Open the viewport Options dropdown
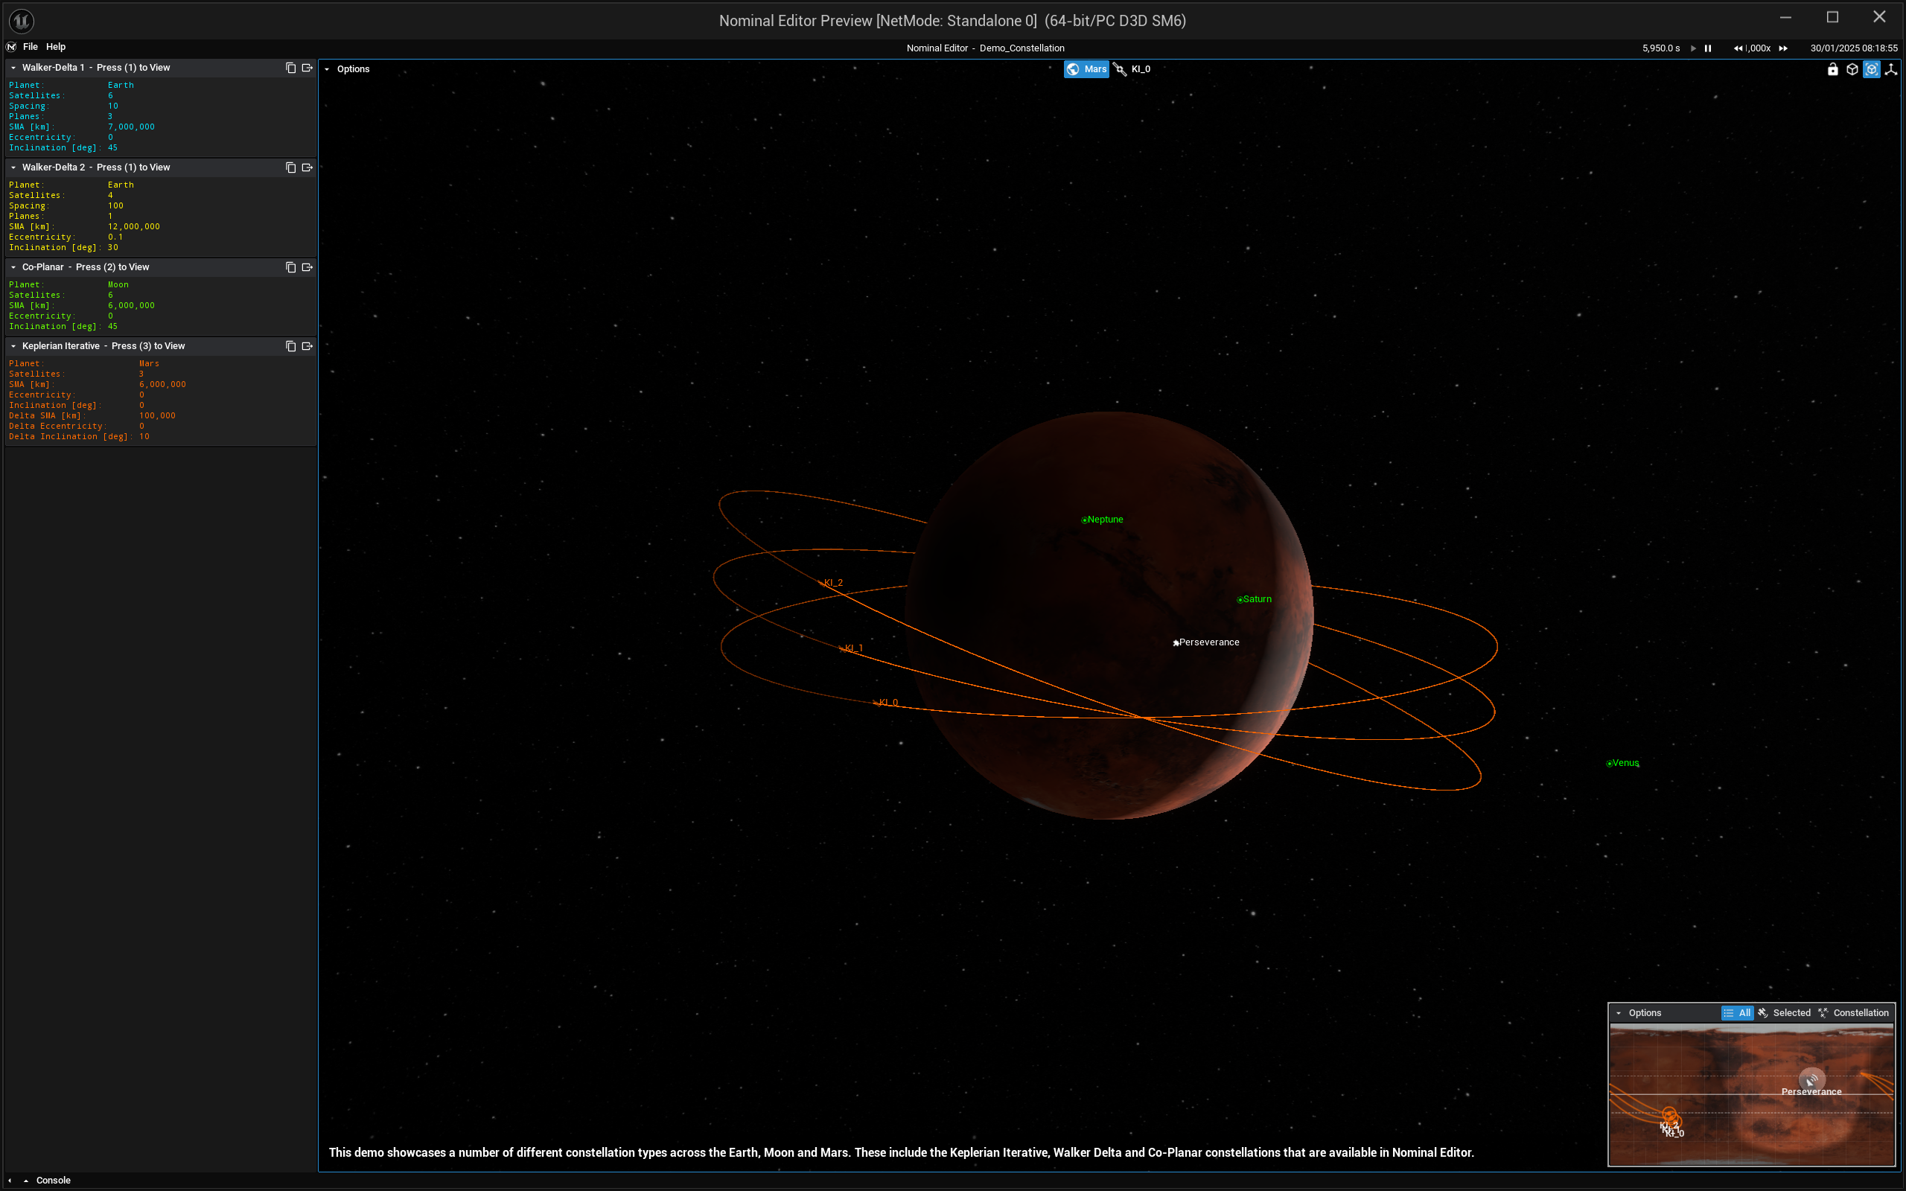The width and height of the screenshot is (1906, 1191). tap(348, 69)
